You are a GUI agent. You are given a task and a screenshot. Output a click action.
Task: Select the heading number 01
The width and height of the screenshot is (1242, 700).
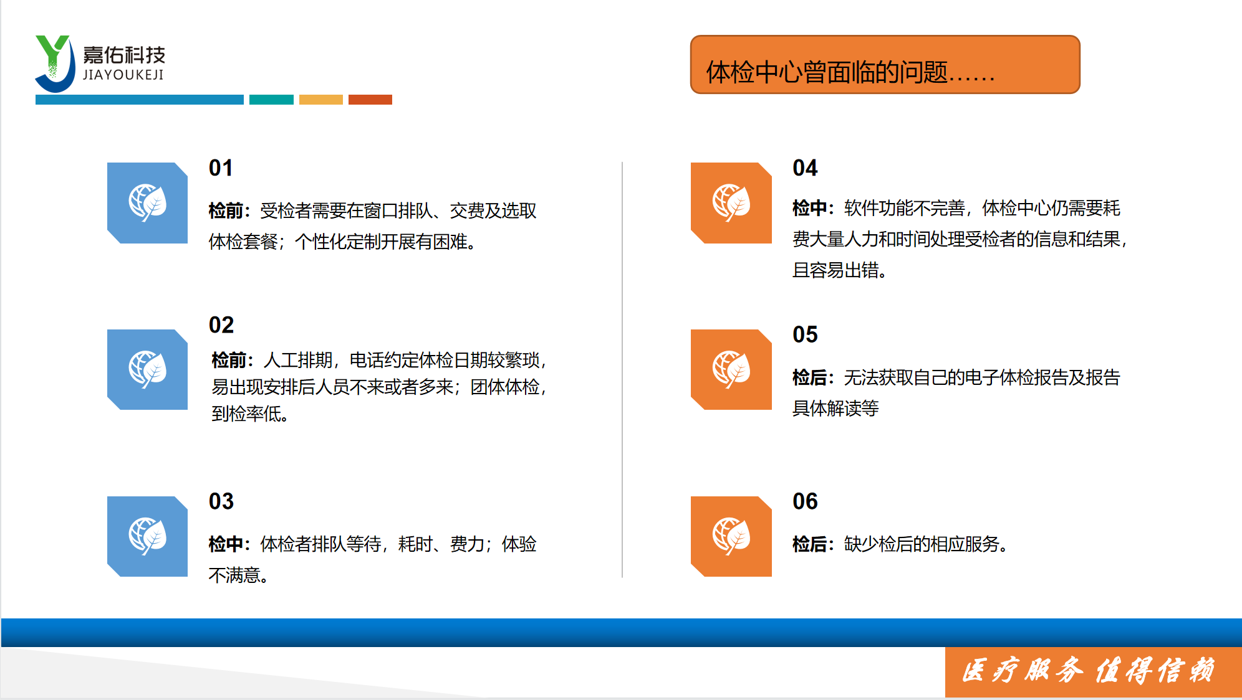[221, 168]
